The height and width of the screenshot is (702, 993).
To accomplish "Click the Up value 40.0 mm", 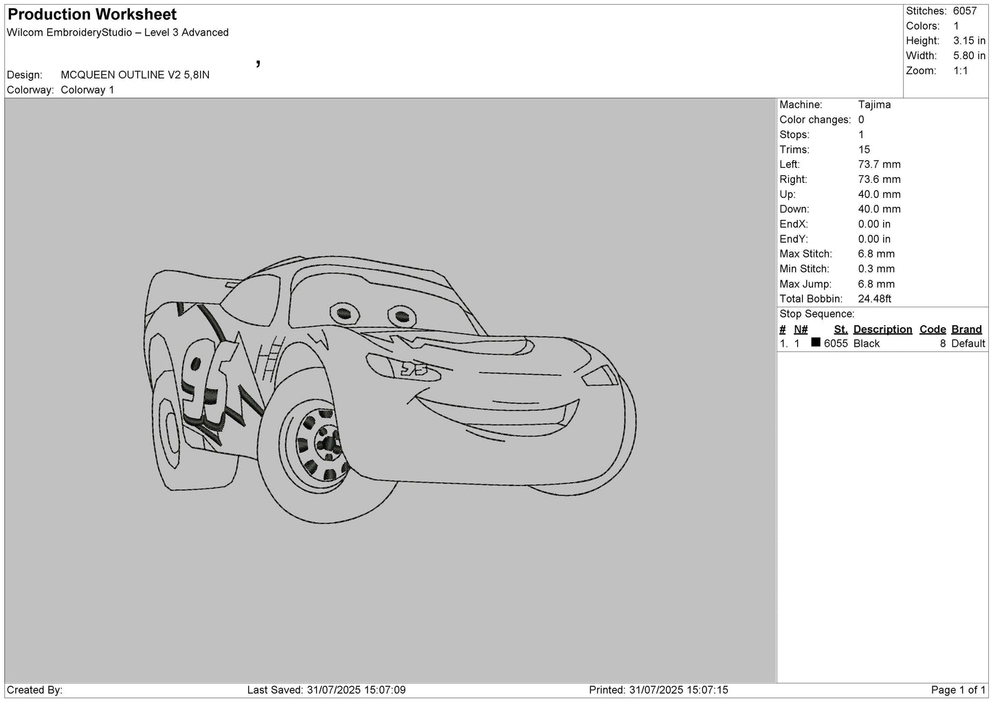I will click(880, 195).
